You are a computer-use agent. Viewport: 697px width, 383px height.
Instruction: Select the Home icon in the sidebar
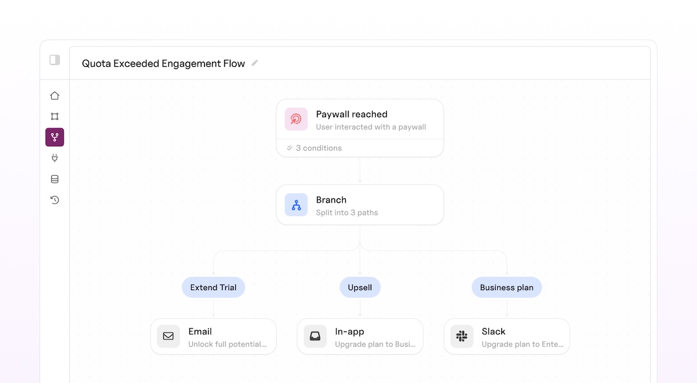[55, 95]
